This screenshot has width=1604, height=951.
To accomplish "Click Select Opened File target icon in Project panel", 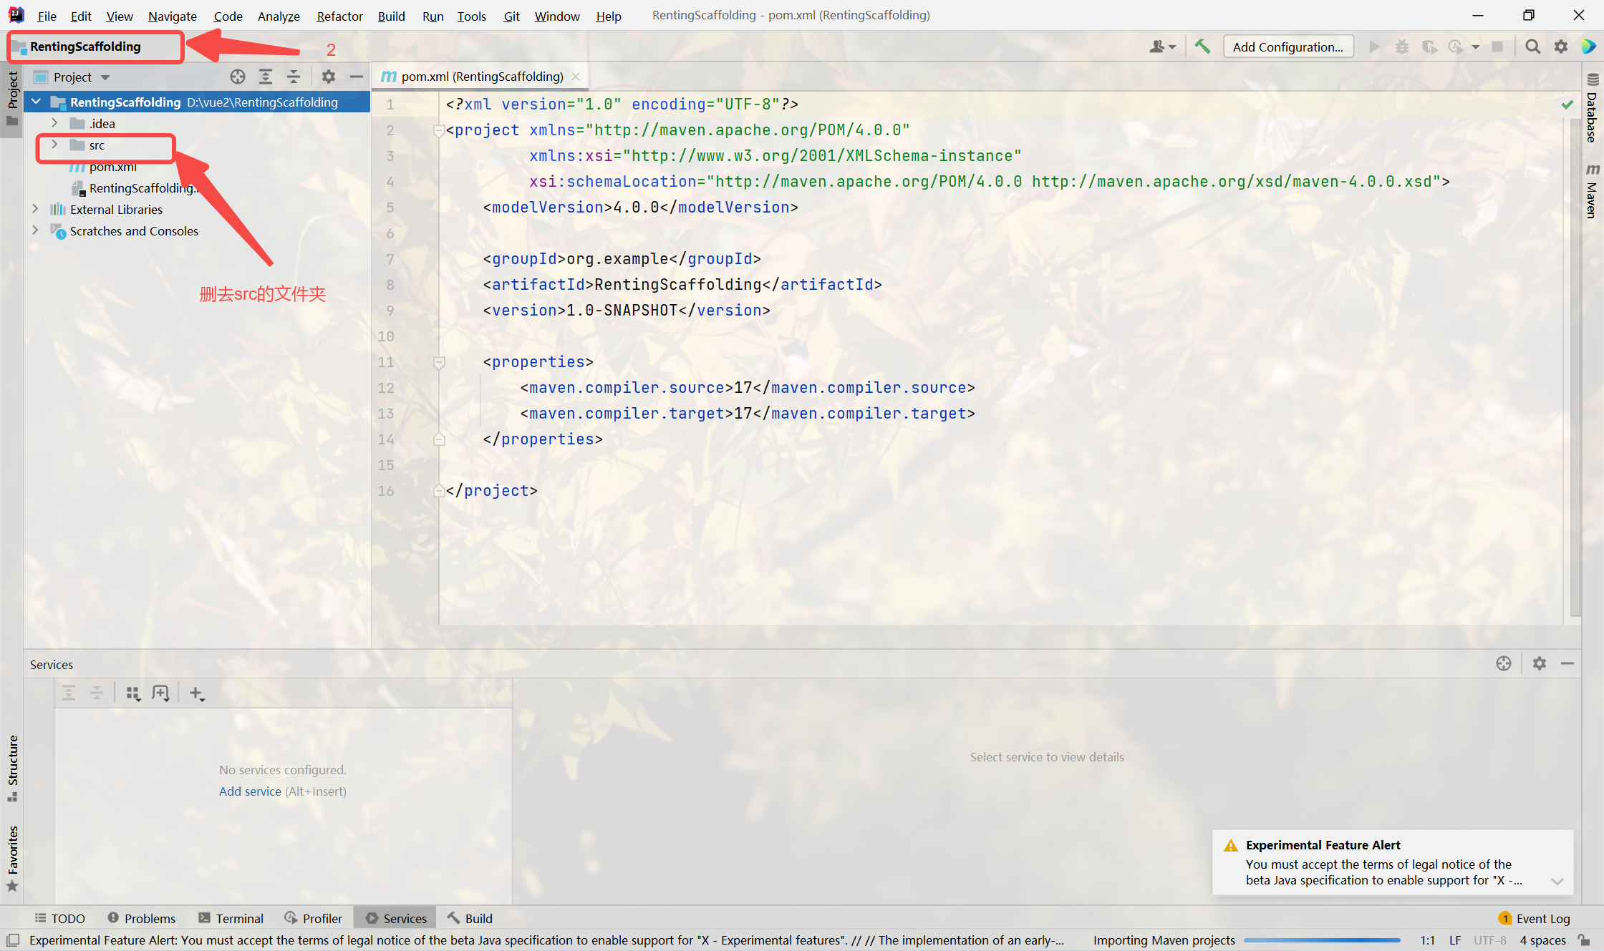I will click(x=238, y=77).
